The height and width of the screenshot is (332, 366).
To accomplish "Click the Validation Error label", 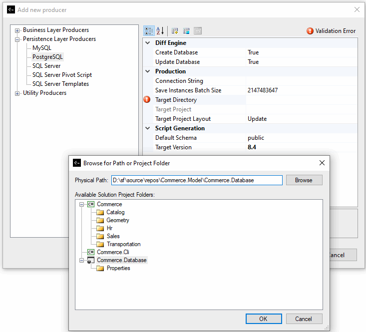I will point(336,31).
